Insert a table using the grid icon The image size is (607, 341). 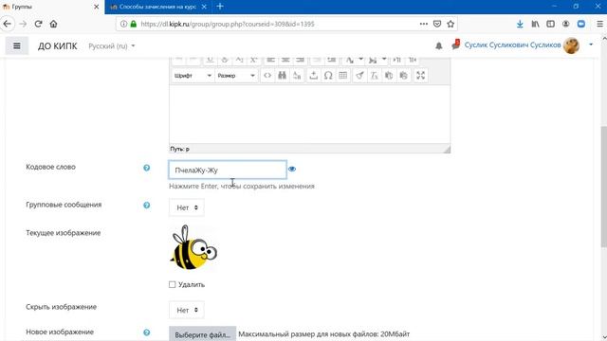coord(343,76)
